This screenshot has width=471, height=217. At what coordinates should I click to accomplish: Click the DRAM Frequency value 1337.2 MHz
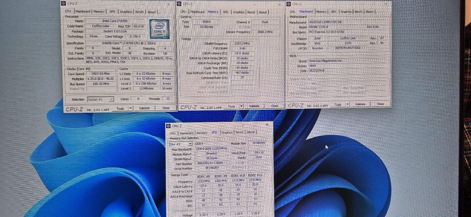242,44
